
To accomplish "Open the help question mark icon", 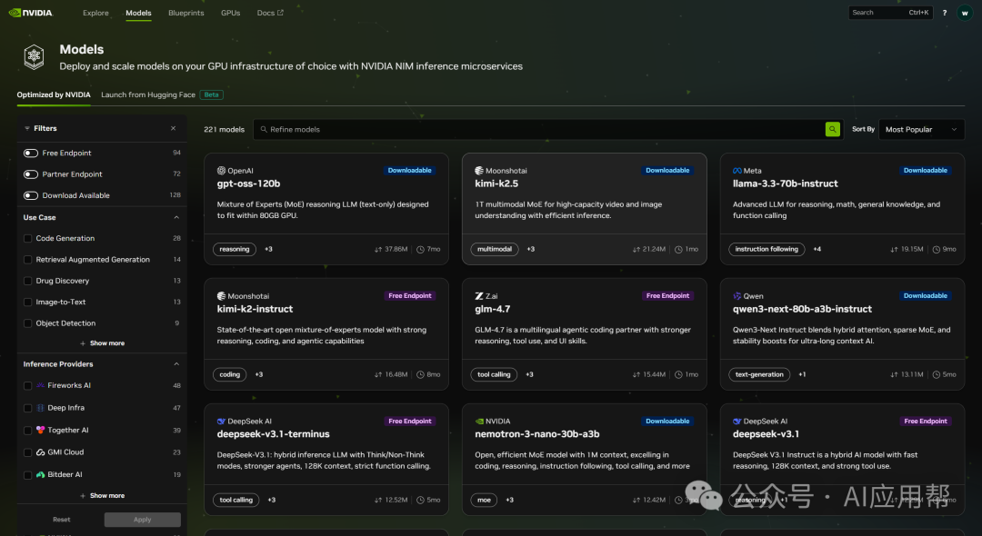I will coord(945,13).
